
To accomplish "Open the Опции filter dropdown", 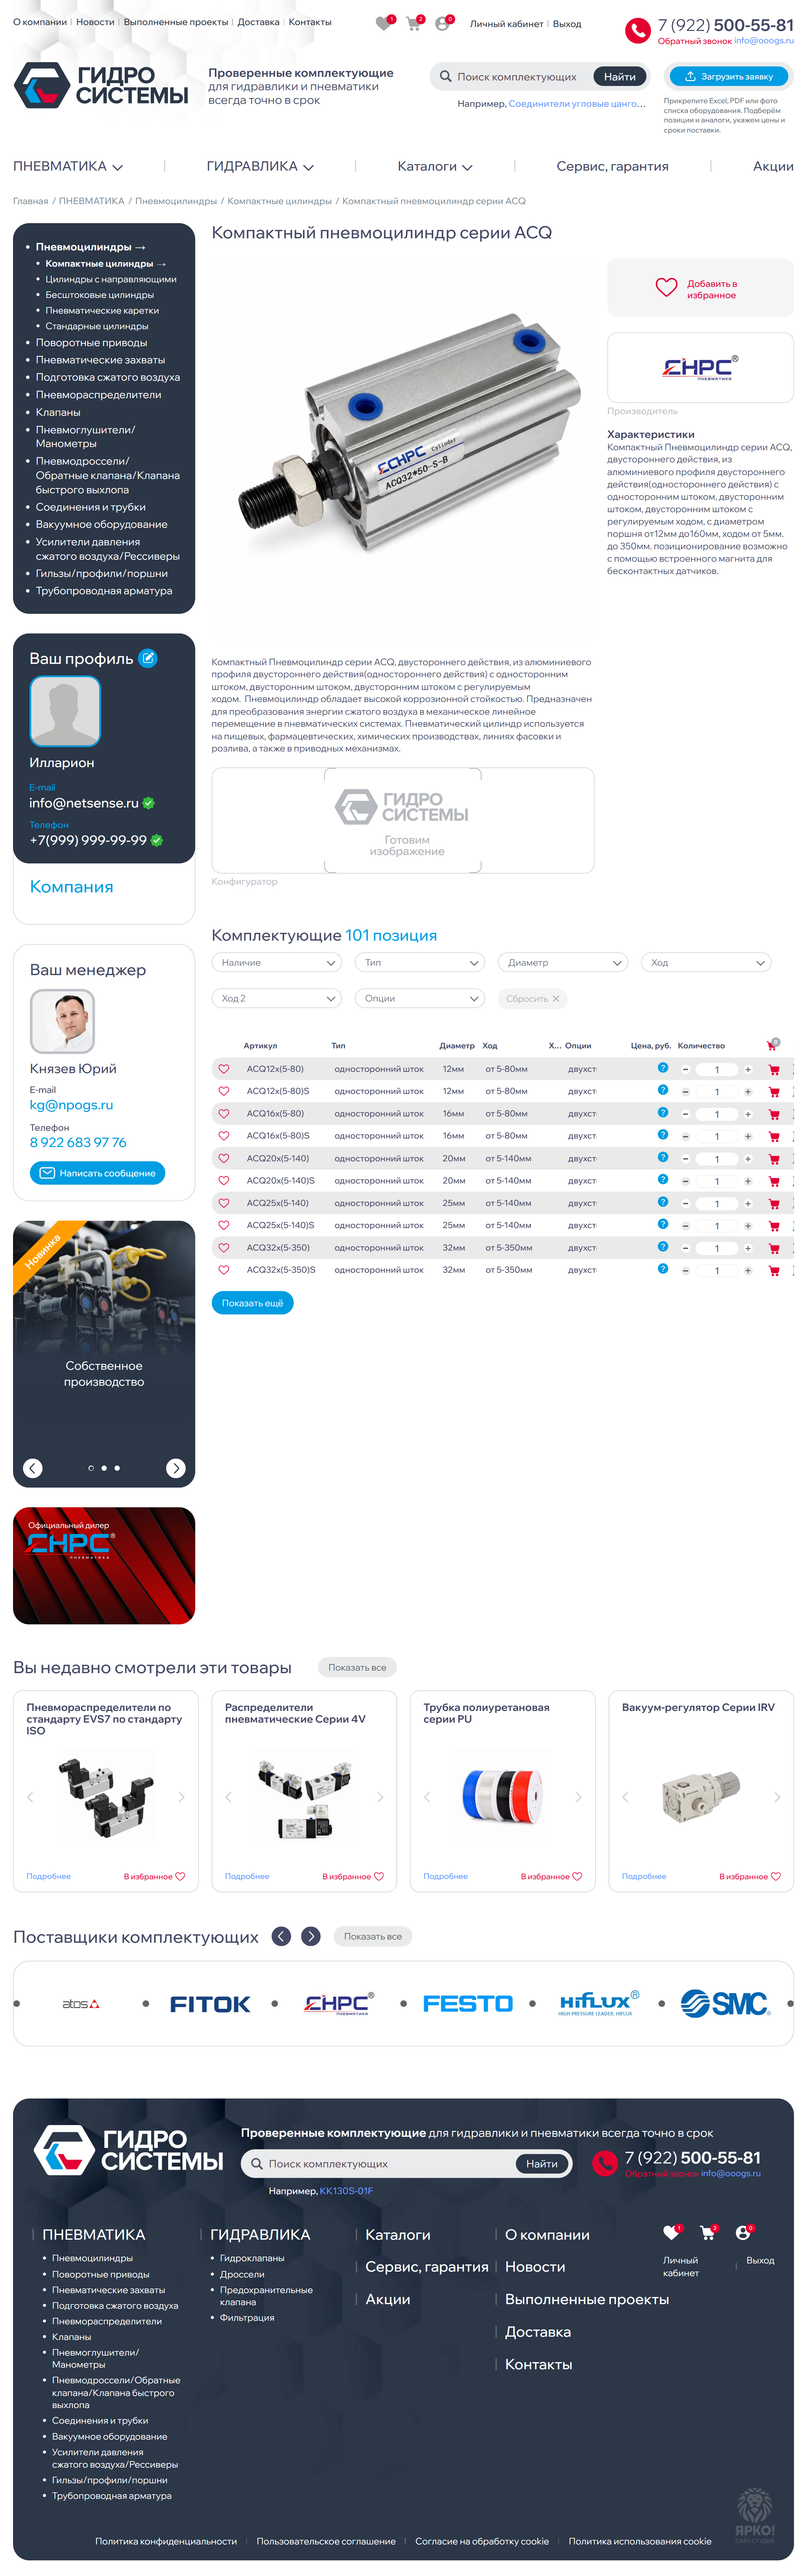I will (420, 998).
